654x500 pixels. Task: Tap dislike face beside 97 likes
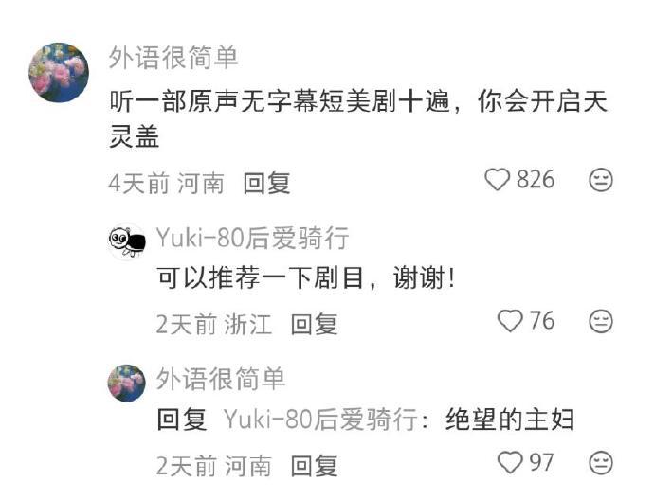[601, 463]
